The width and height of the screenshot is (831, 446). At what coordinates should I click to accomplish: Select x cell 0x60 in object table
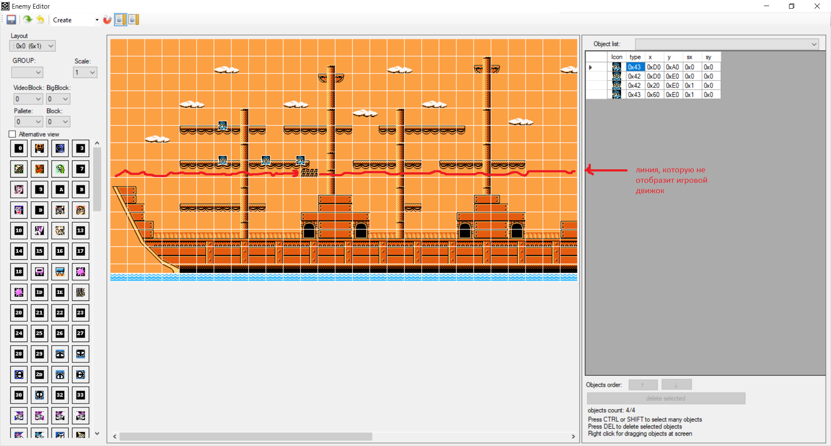coord(654,95)
